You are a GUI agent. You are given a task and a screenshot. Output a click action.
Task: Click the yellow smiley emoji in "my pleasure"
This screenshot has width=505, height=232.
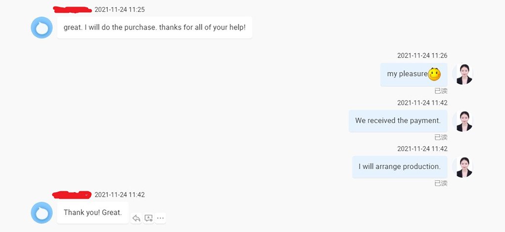[x=434, y=74]
